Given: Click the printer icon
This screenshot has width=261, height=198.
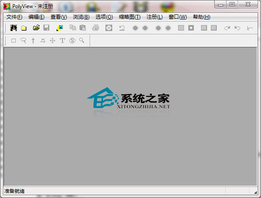Looking at the screenshot, I should point(95,28).
